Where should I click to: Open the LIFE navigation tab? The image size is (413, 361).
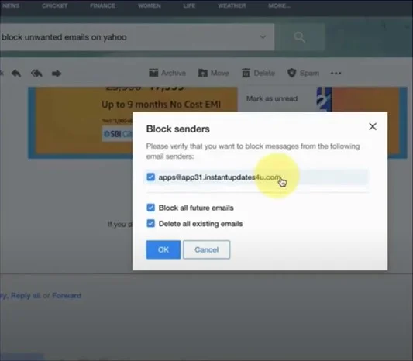click(189, 5)
